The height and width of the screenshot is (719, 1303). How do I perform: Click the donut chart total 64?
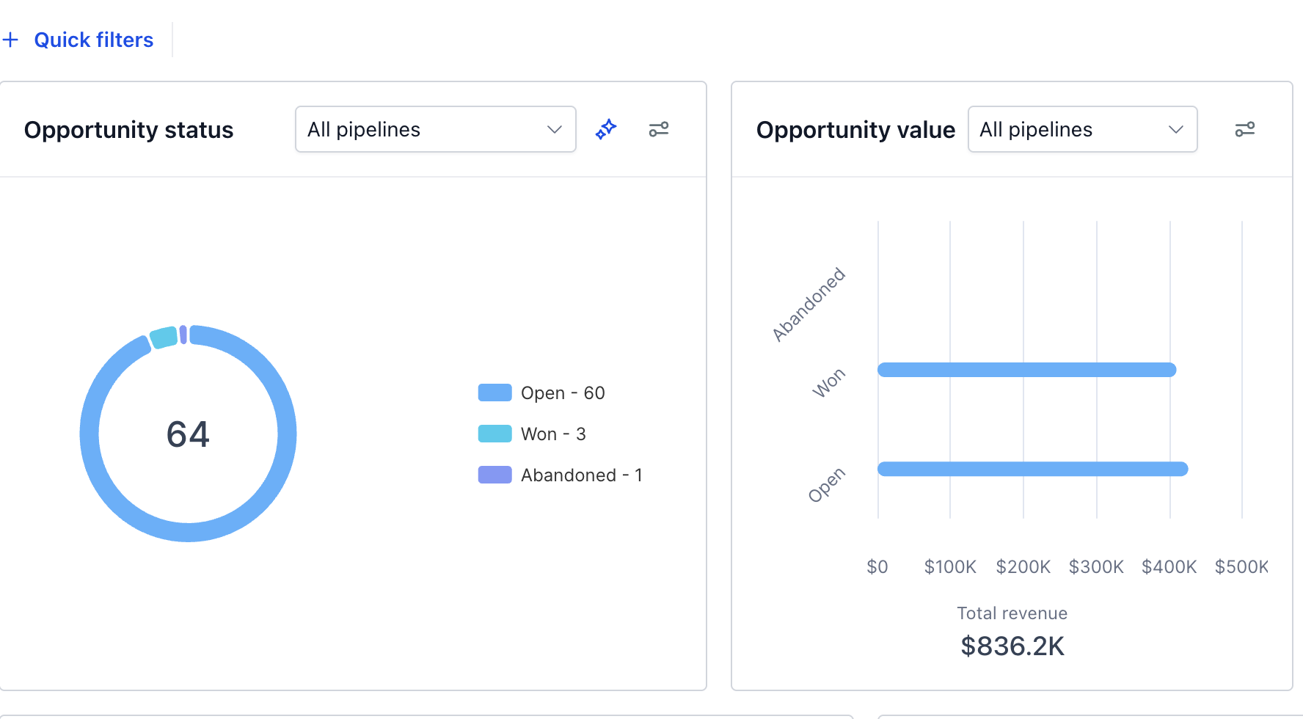(x=189, y=434)
